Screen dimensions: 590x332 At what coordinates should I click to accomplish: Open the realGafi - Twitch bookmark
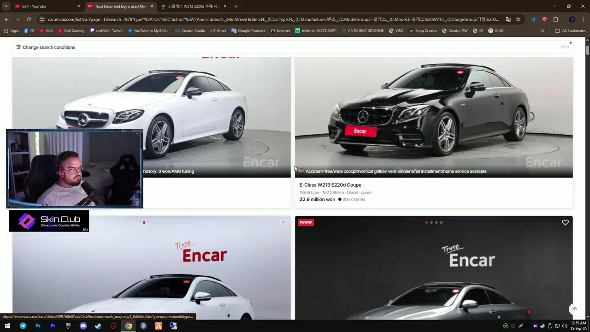tap(106, 31)
